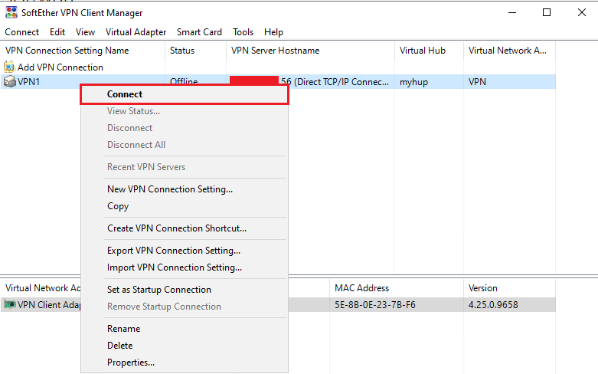Click the Virtual Network A... column header
The image size is (598, 374).
(x=509, y=51)
